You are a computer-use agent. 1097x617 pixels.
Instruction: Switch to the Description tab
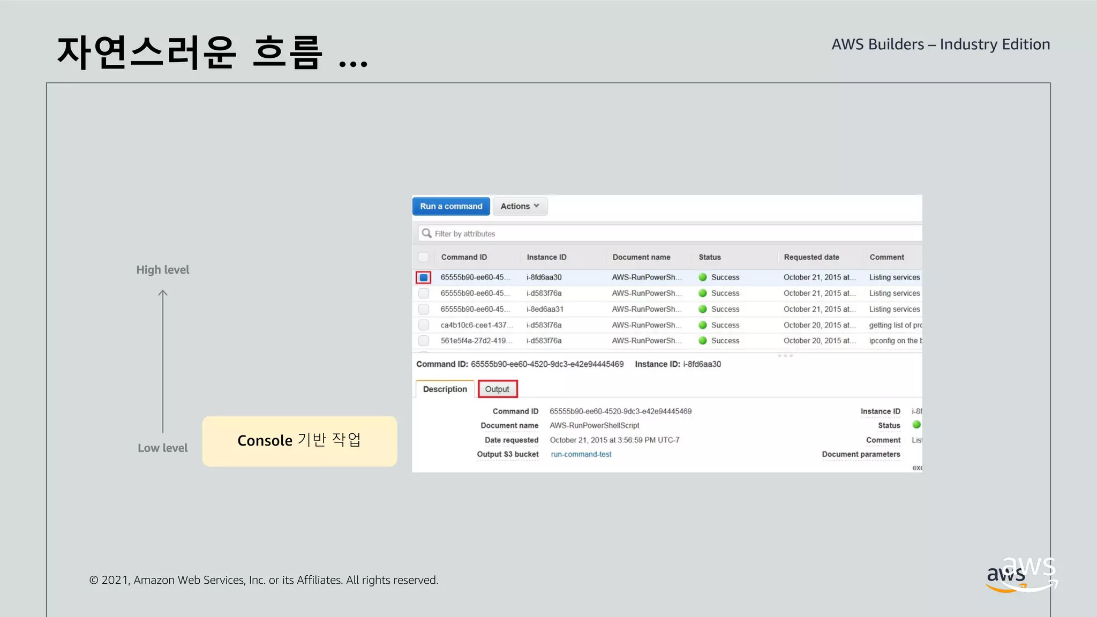click(445, 389)
